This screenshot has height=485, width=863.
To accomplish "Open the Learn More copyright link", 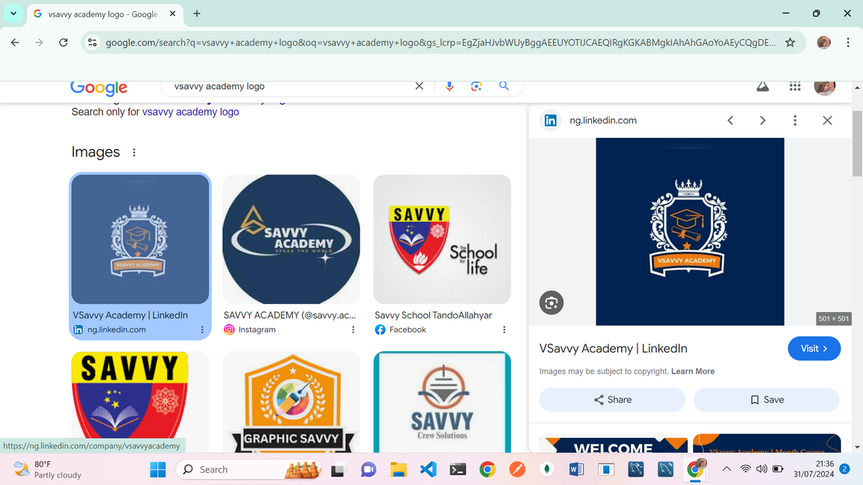I will tap(692, 371).
